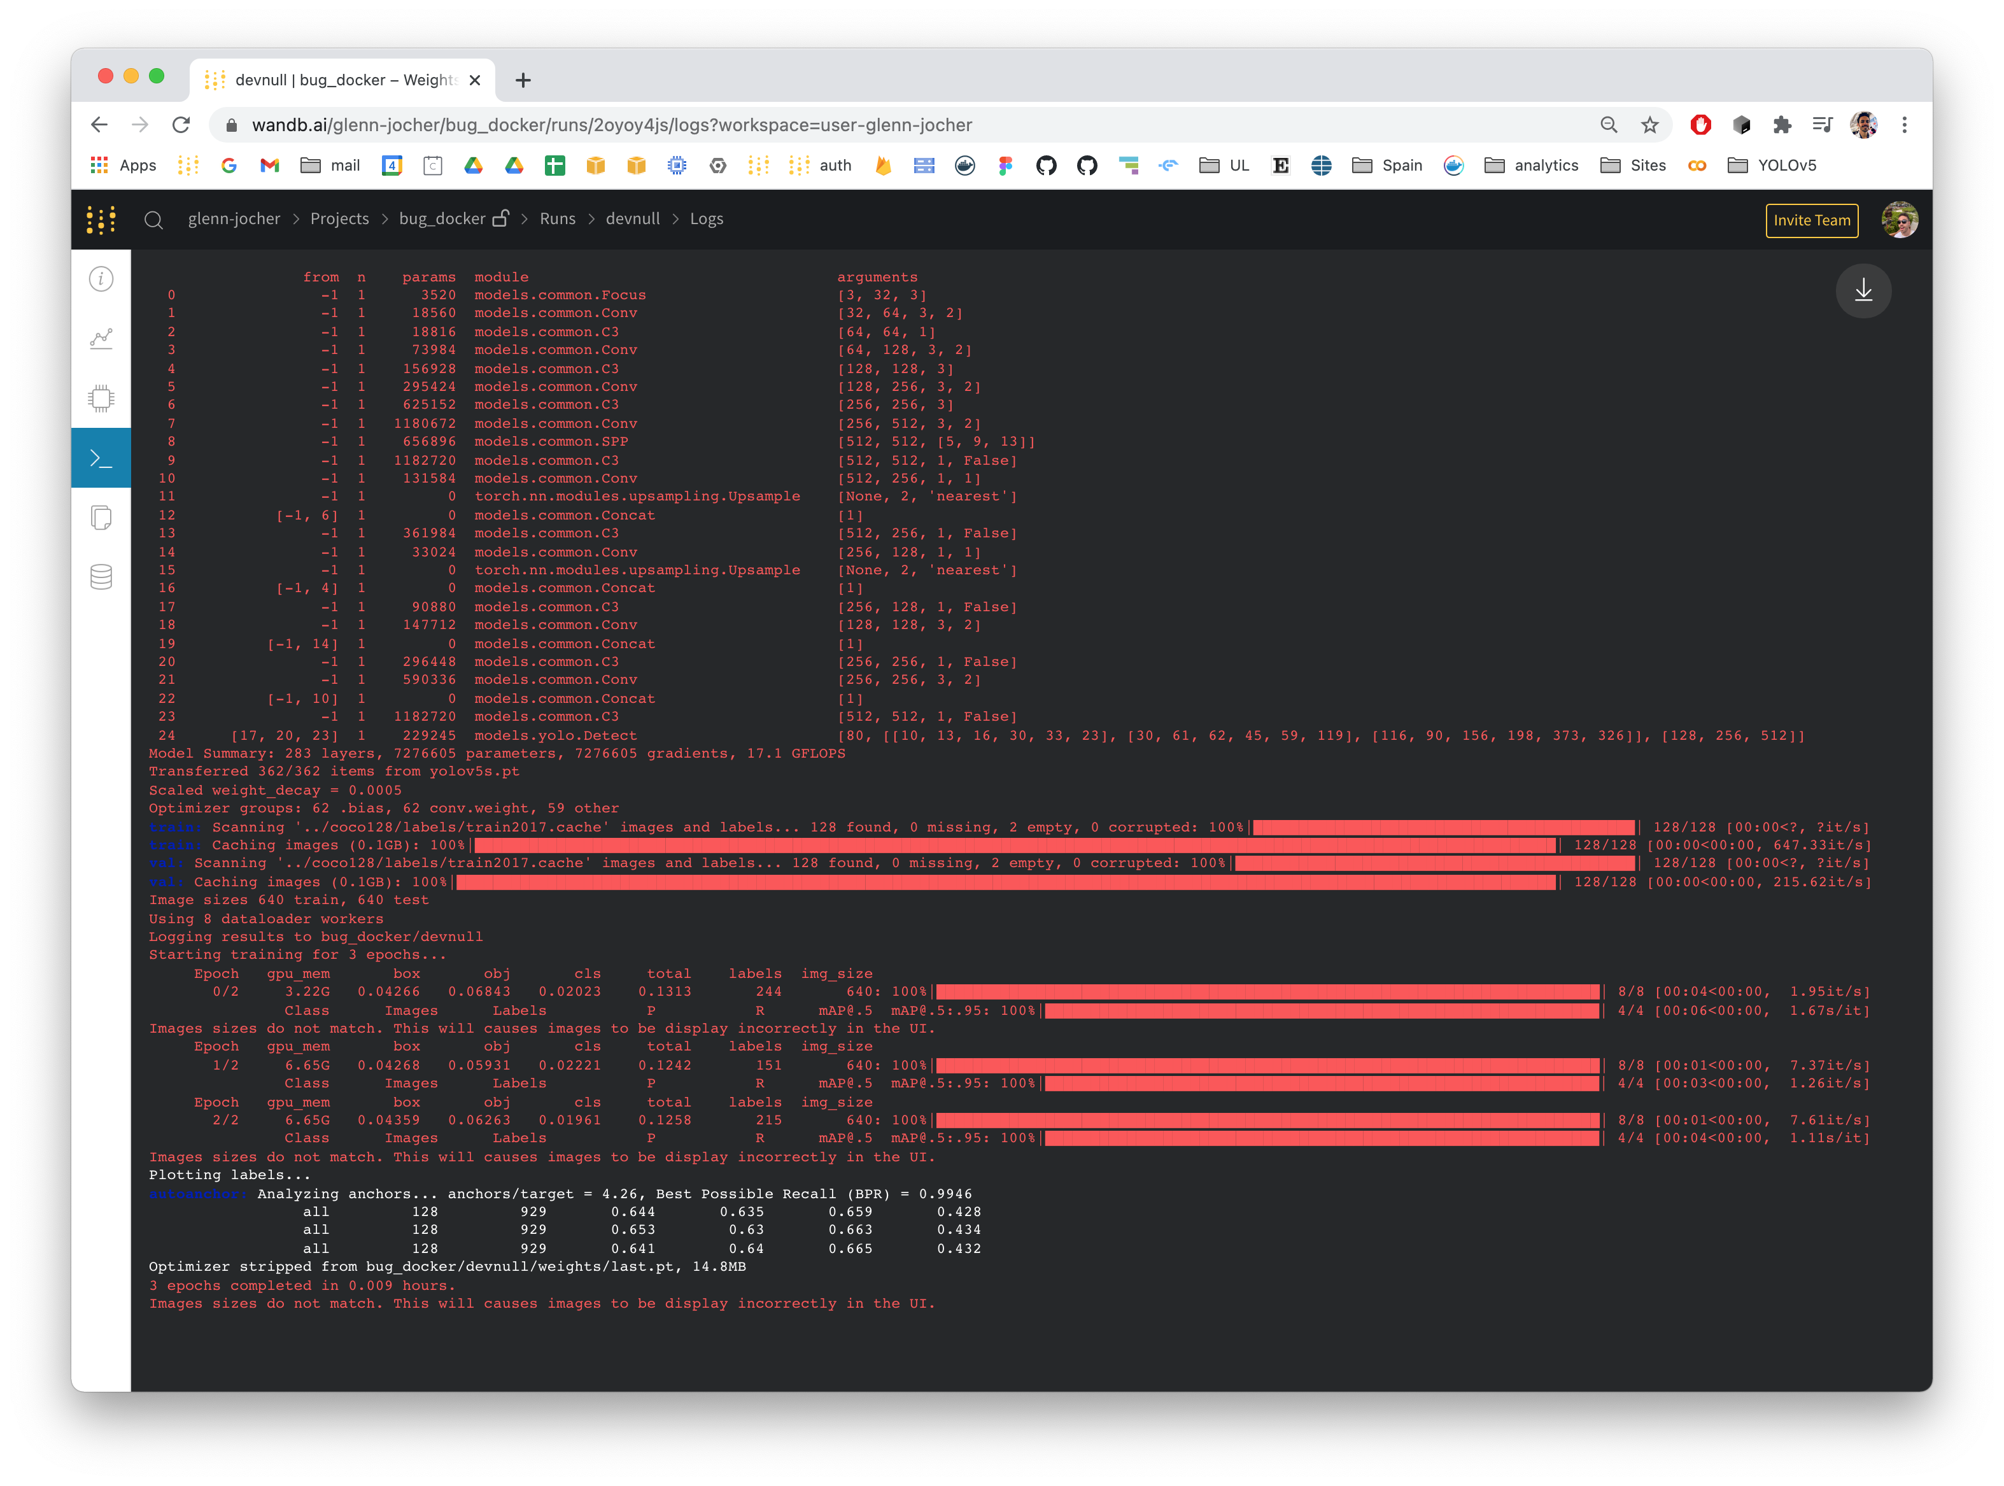Go to bug_docker breadcrumb
2004x1486 pixels.
click(x=442, y=218)
